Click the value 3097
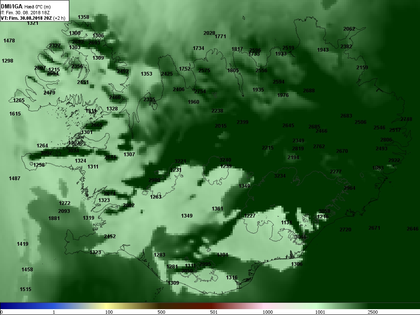Image resolution: width=420 pixels, height=315 pixels. pyautogui.click(x=46, y=153)
